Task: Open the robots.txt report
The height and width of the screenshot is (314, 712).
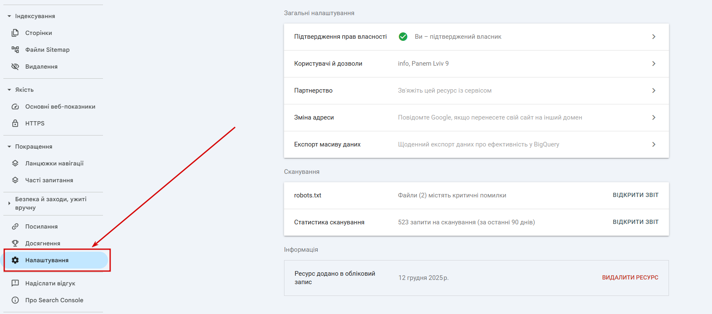Action: point(635,195)
